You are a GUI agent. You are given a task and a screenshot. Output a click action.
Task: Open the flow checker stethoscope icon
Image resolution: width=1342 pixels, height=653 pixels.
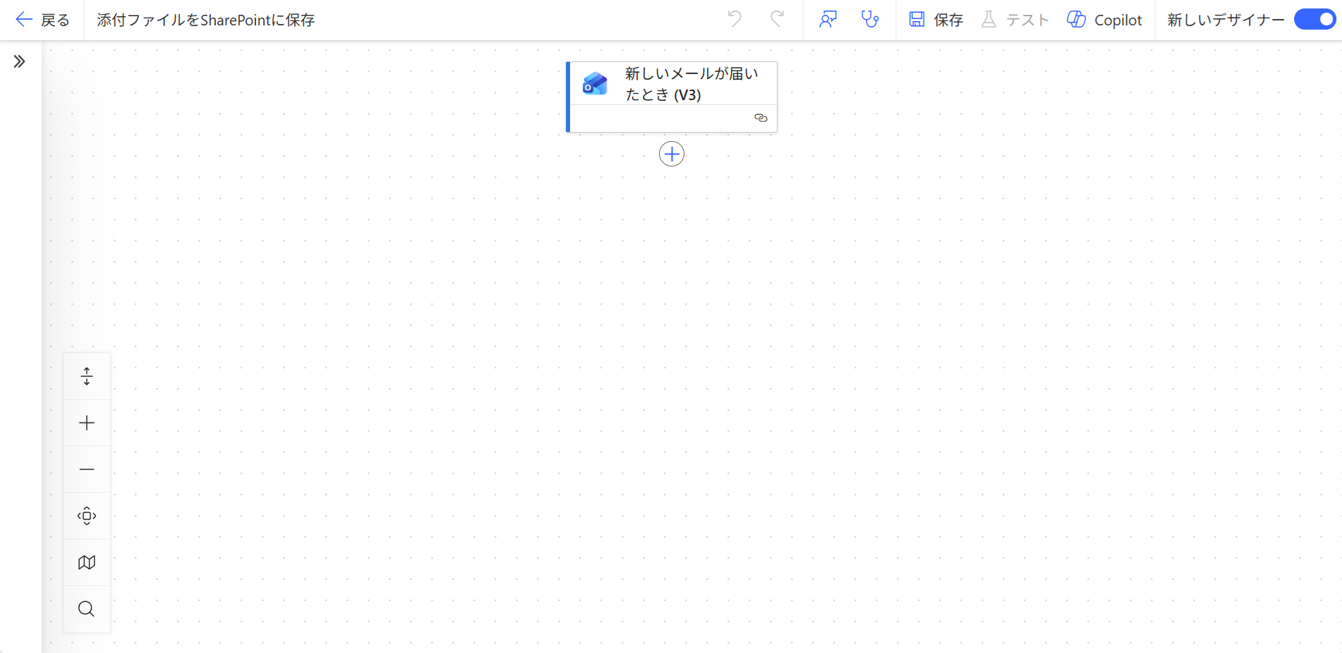coord(870,19)
